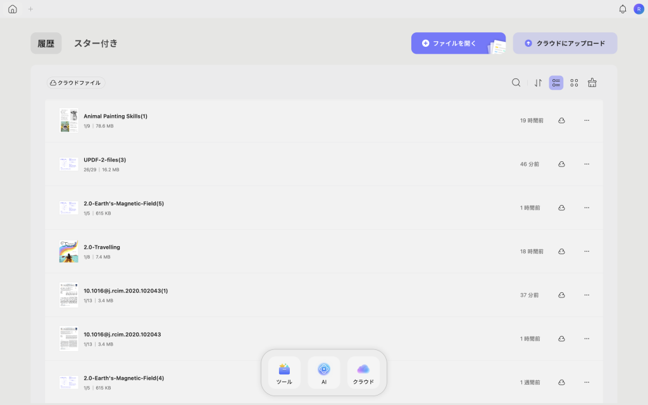Open the AI assistant
Image resolution: width=648 pixels, height=405 pixels.
324,373
